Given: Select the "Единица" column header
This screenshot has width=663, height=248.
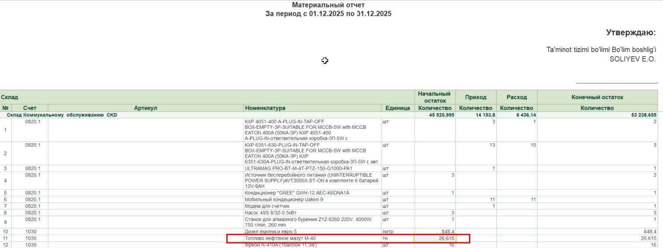Looking at the screenshot, I should (x=398, y=108).
